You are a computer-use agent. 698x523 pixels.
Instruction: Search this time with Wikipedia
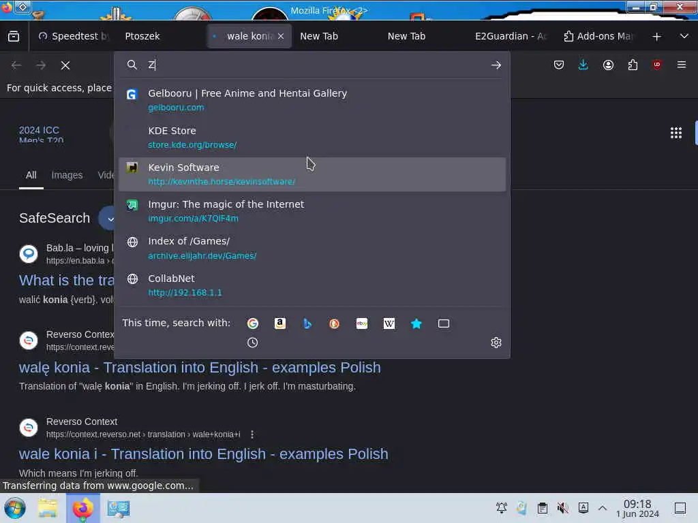pos(389,323)
